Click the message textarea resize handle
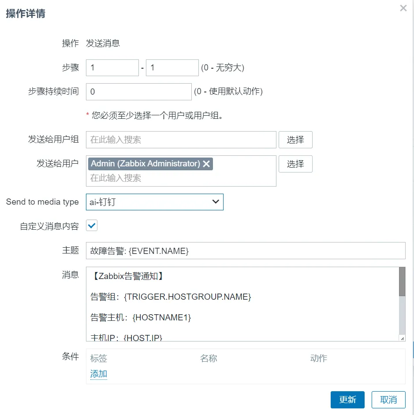The image size is (414, 415). pyautogui.click(x=402, y=338)
